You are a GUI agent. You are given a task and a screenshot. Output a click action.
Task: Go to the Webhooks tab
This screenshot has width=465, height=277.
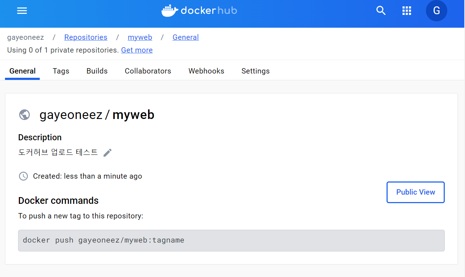pyautogui.click(x=206, y=71)
